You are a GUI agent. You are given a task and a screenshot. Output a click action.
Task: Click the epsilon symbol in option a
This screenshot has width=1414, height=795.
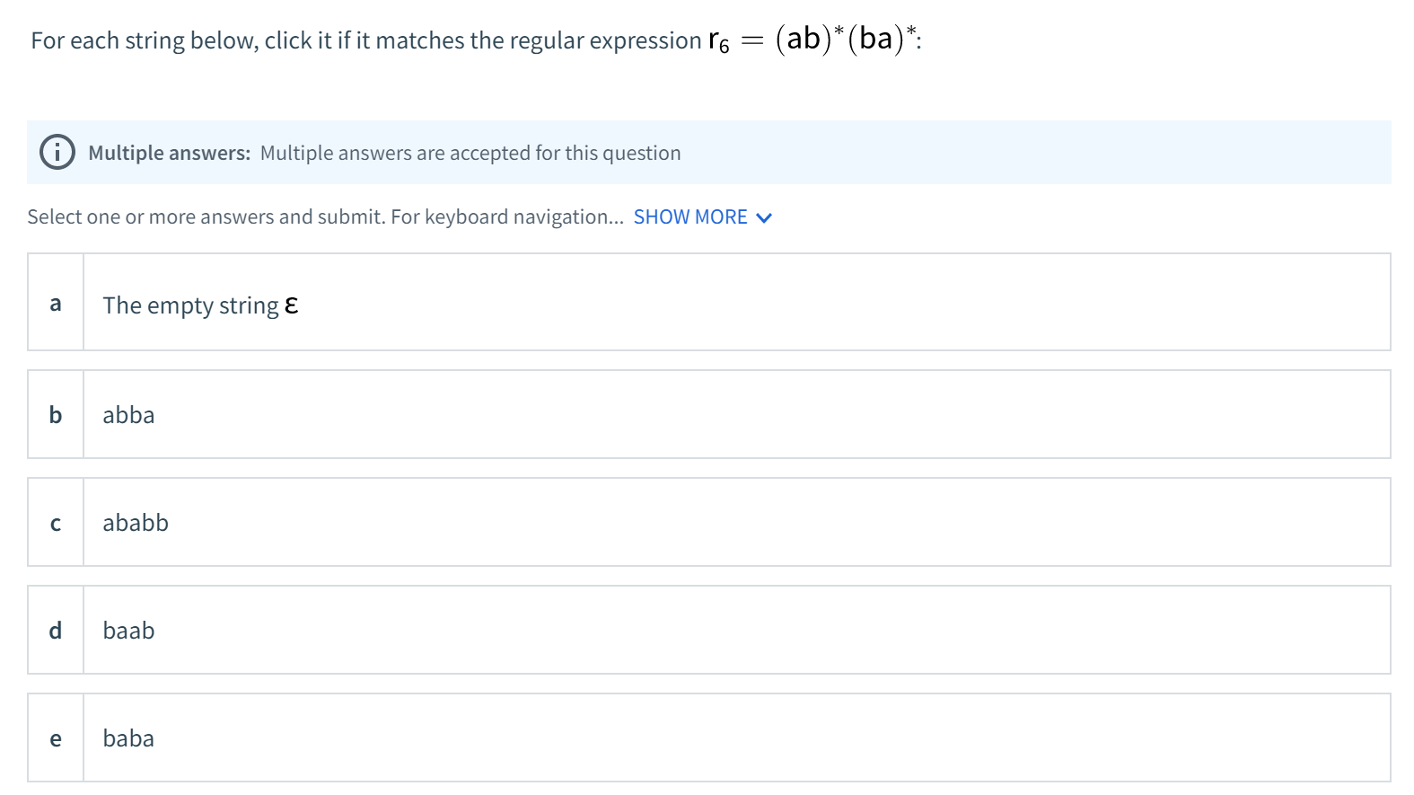pos(291,306)
